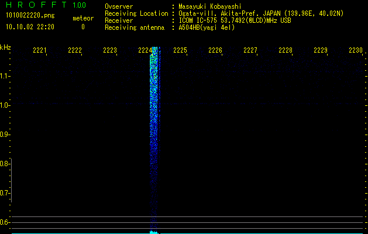Click the HROFFT 1.0.0 title text
This screenshot has height=234, width=368.
pos(46,5)
